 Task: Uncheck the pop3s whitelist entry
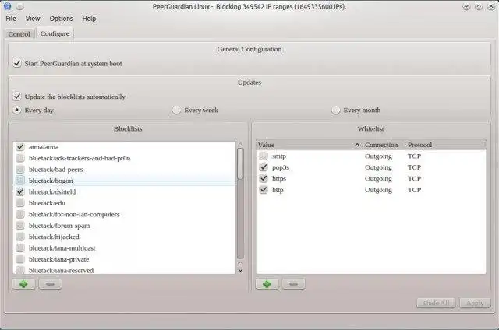pos(264,167)
